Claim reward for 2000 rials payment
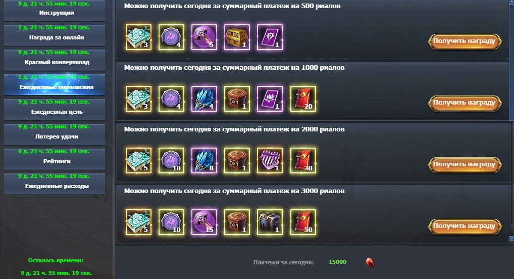The height and width of the screenshot is (279, 514). [465, 165]
